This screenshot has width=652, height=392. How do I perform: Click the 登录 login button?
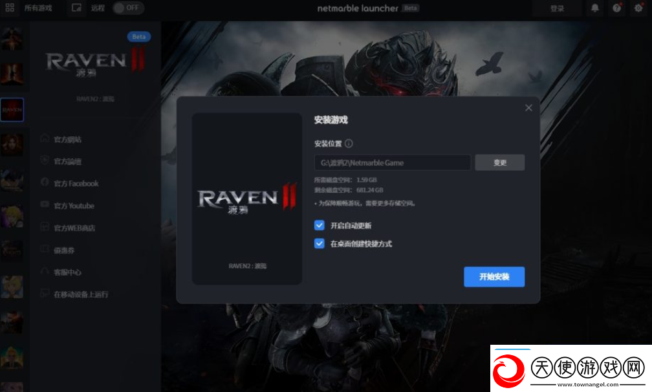point(557,8)
